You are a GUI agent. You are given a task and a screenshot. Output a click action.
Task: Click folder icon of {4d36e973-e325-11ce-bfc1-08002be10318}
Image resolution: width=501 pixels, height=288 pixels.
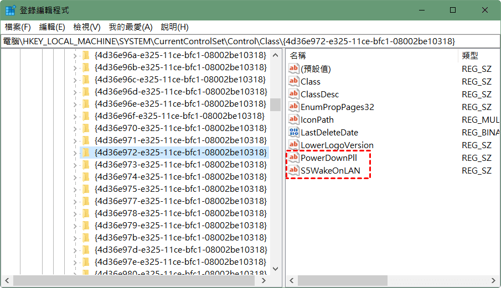point(86,165)
